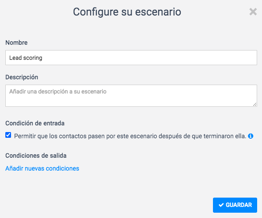Open the 'Añadir nuevas condiciones' link
This screenshot has height=218, width=262.
tap(42, 168)
